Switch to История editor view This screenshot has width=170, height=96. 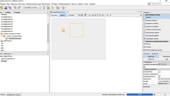tap(71, 15)
